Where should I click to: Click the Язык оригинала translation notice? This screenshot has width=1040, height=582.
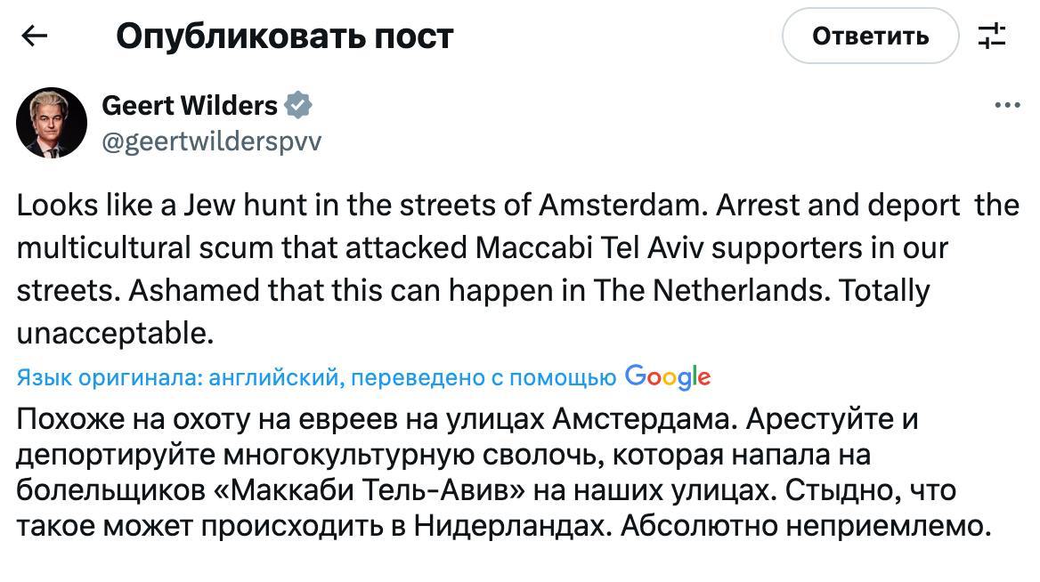[316, 378]
